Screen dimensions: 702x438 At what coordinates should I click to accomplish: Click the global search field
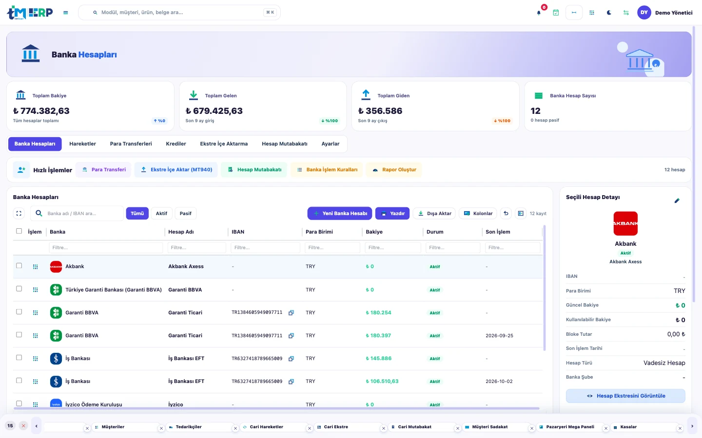point(179,13)
